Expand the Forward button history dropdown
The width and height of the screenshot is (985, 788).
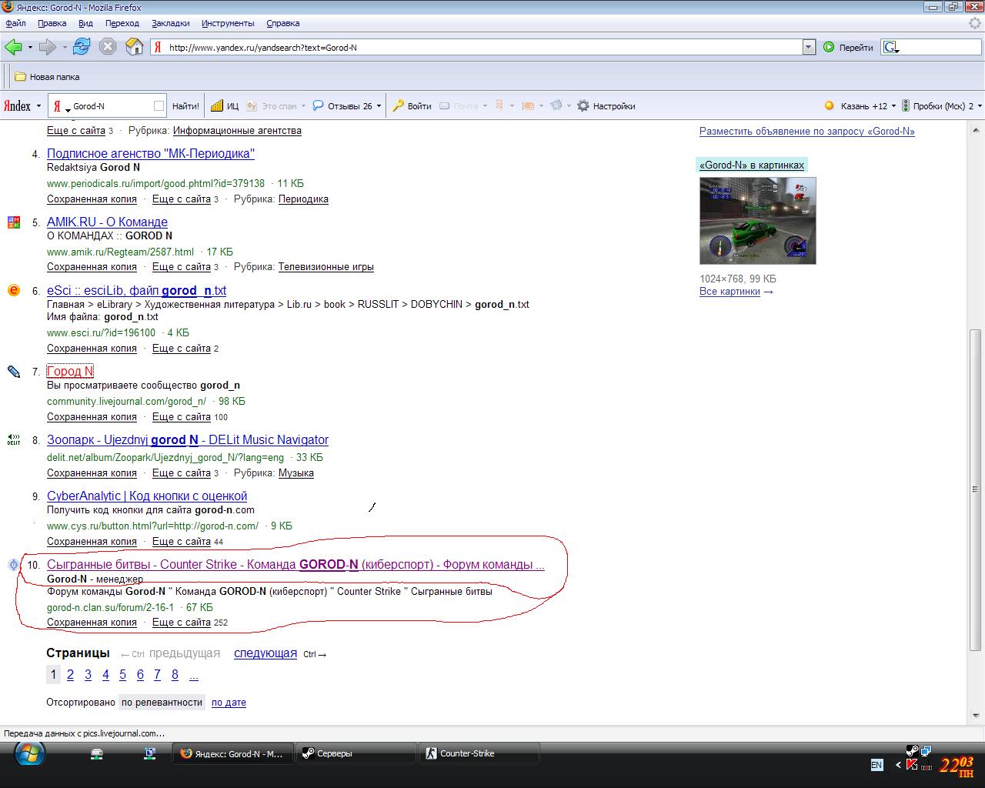[x=65, y=47]
